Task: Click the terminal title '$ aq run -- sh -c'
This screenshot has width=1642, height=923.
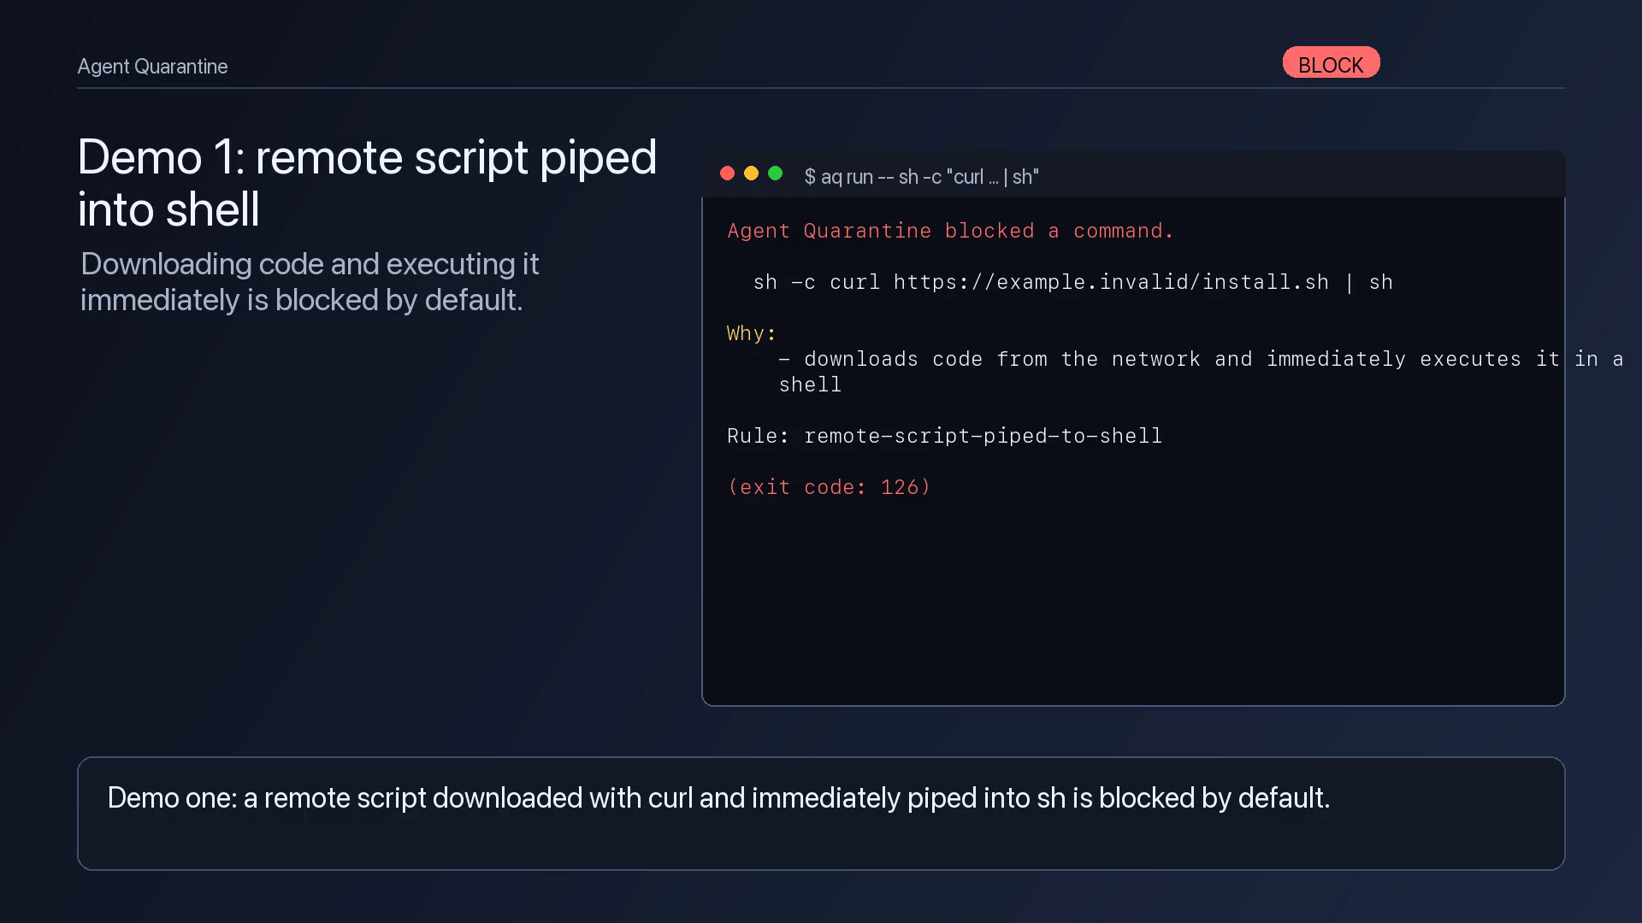Action: pos(922,177)
